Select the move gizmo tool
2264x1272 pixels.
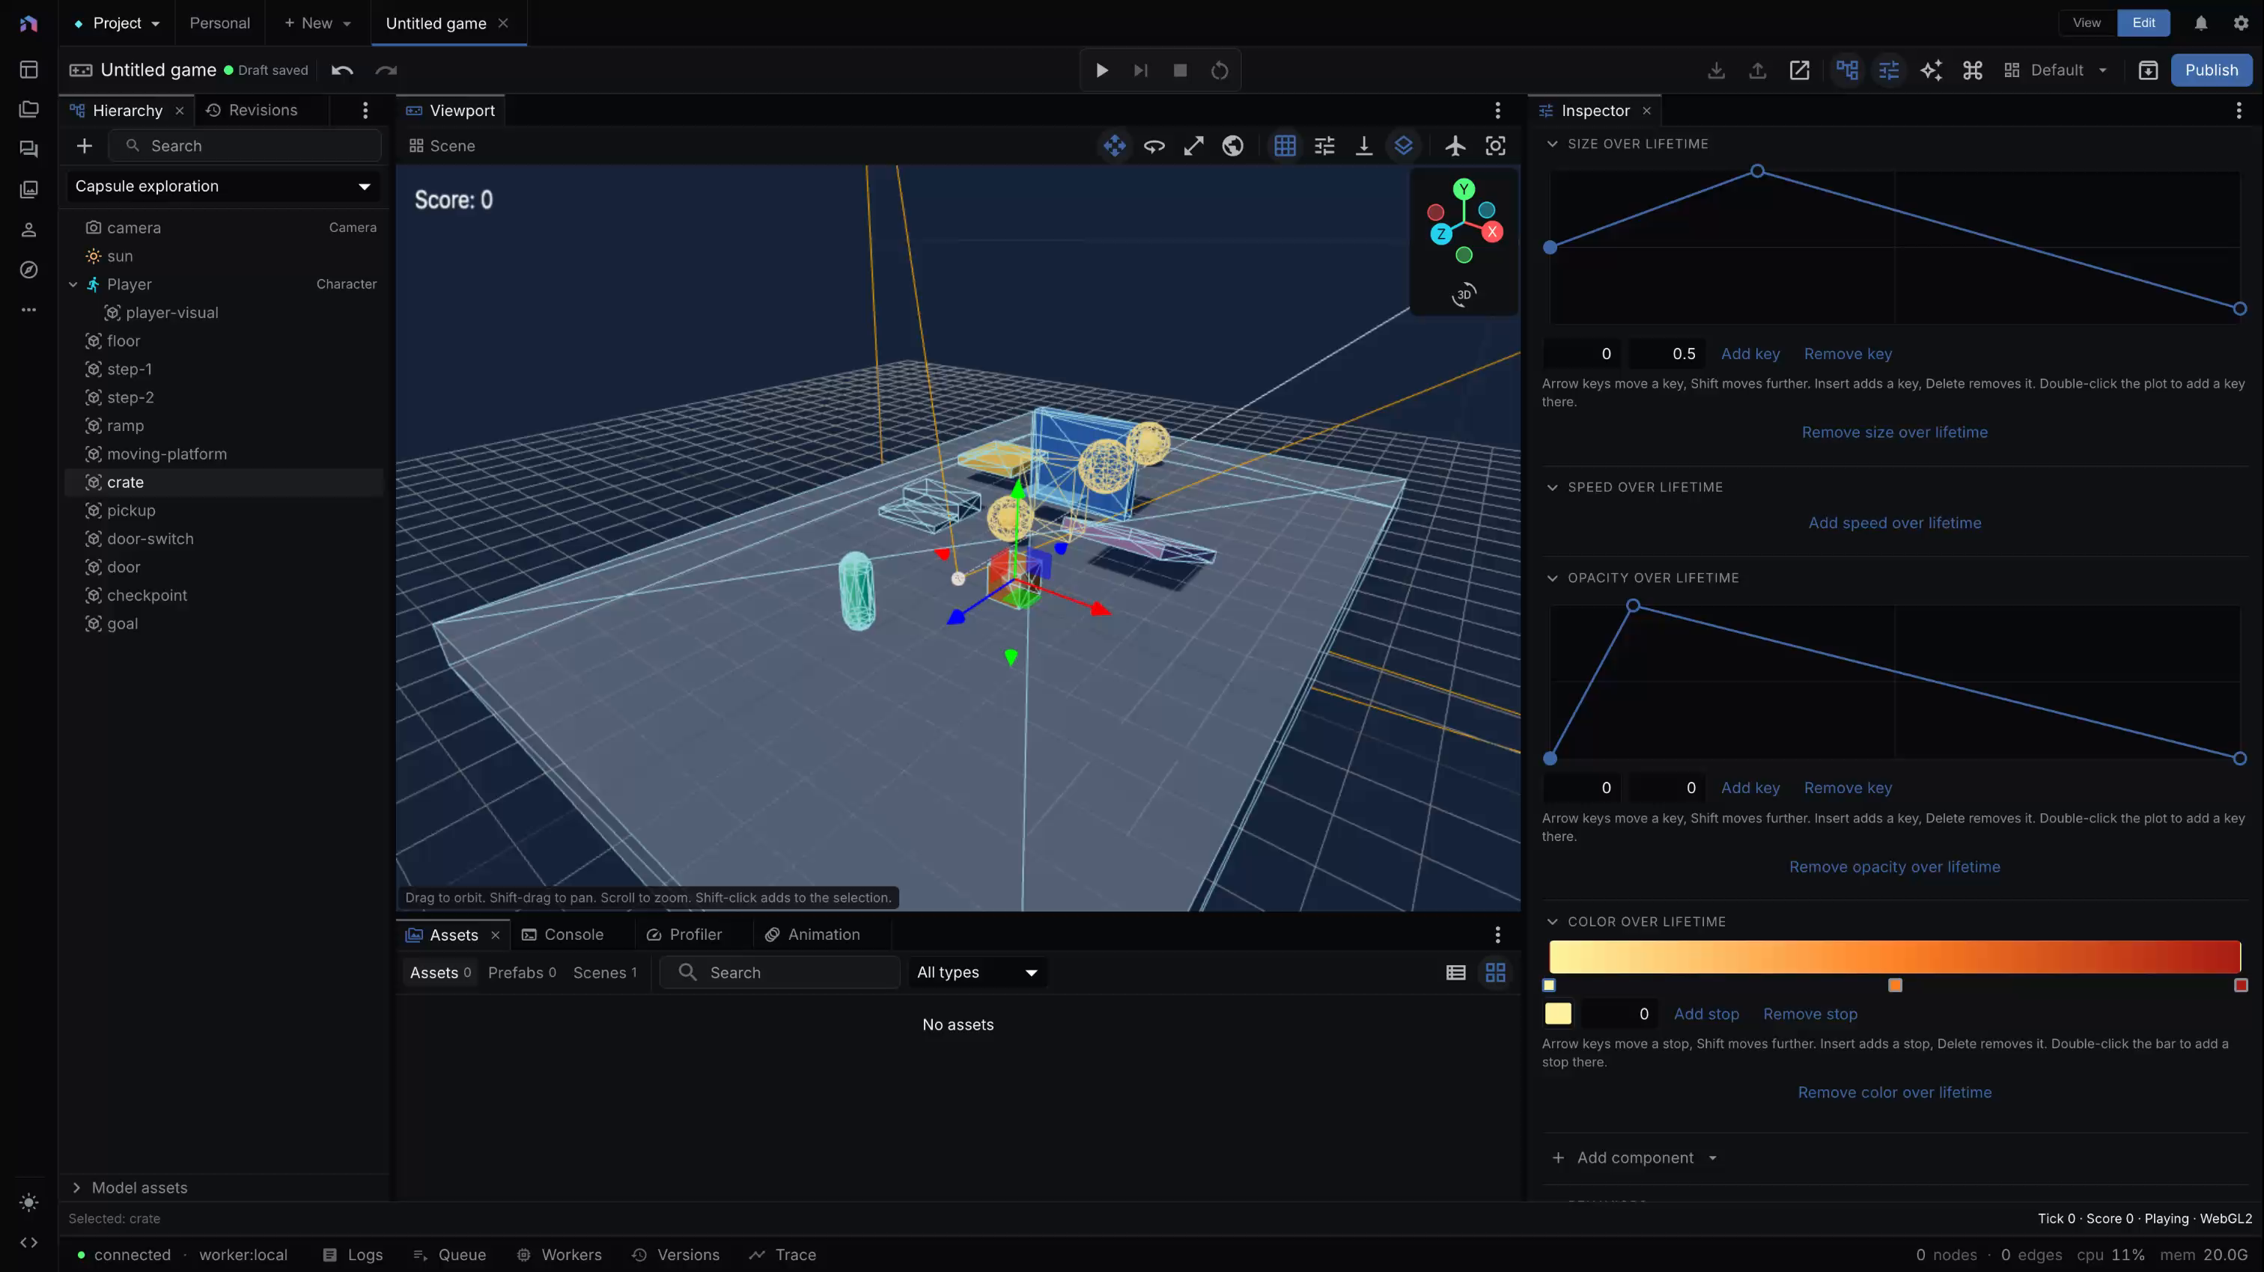click(x=1115, y=146)
